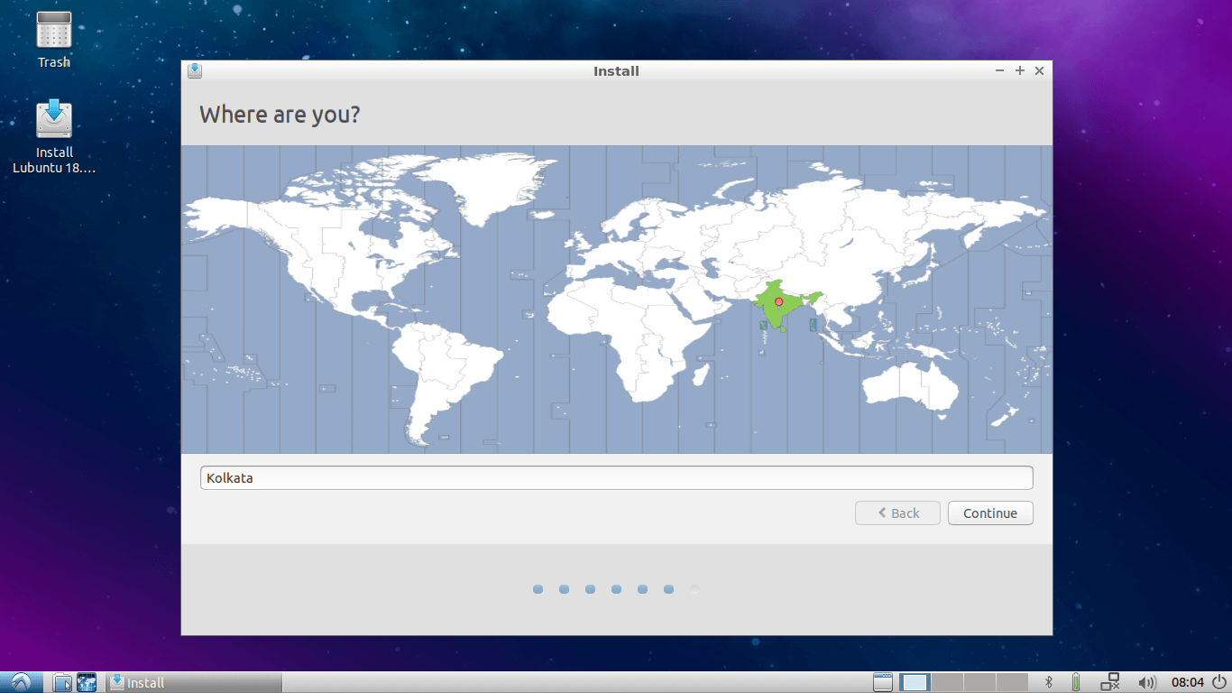Image resolution: width=1232 pixels, height=693 pixels.
Task: Click the disabled Back button
Action: tap(897, 513)
